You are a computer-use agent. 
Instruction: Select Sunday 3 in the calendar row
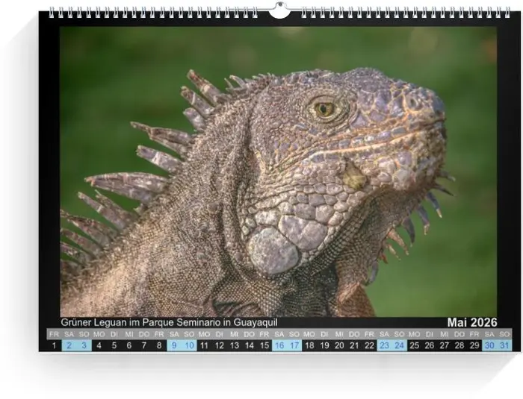84,345
